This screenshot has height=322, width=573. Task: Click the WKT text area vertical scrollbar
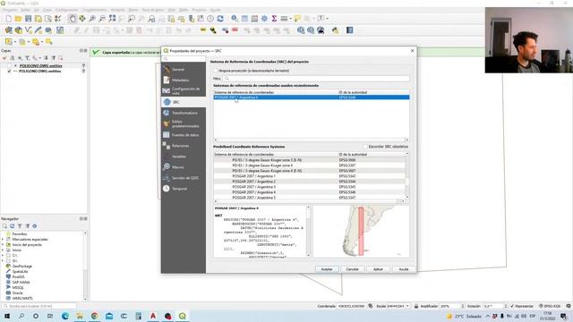point(308,231)
